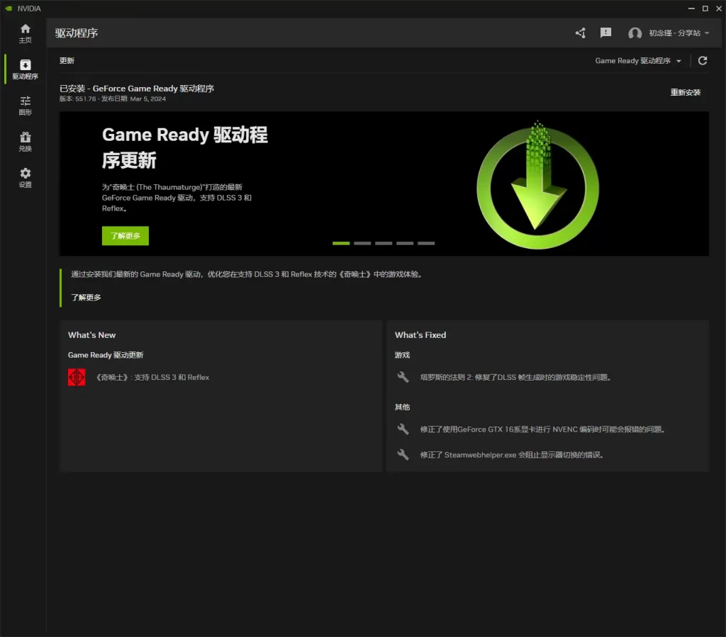Refresh driver updates with reload icon
The width and height of the screenshot is (726, 637).
(x=703, y=61)
